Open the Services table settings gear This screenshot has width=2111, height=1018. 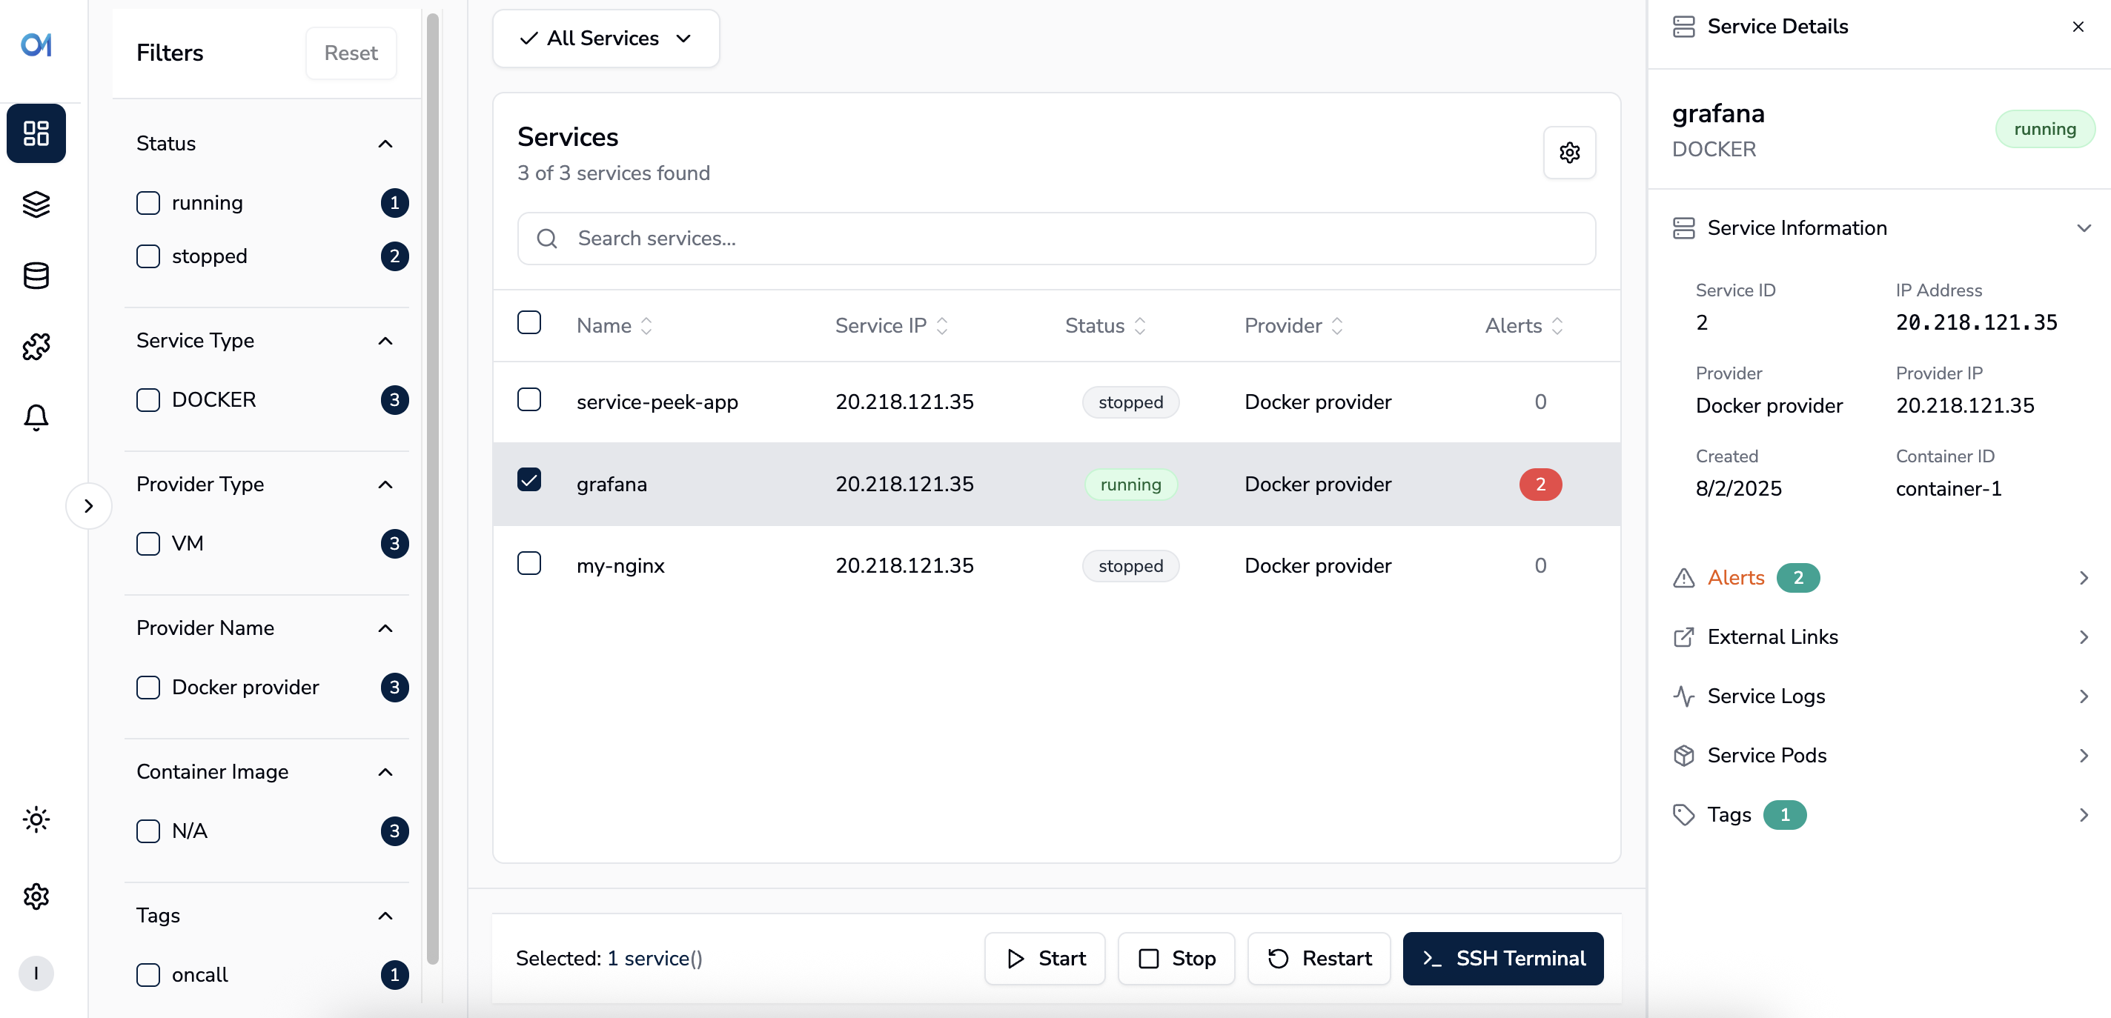tap(1569, 153)
